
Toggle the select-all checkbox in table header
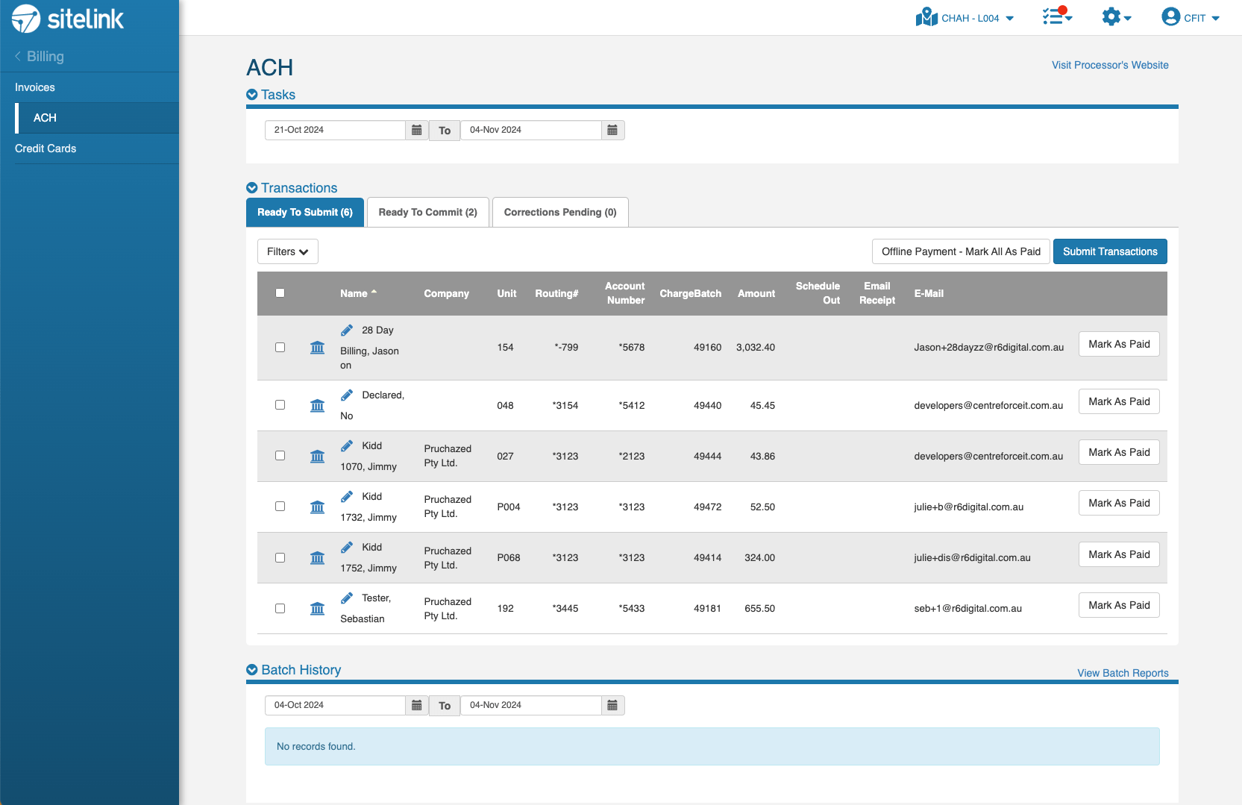[x=280, y=293]
